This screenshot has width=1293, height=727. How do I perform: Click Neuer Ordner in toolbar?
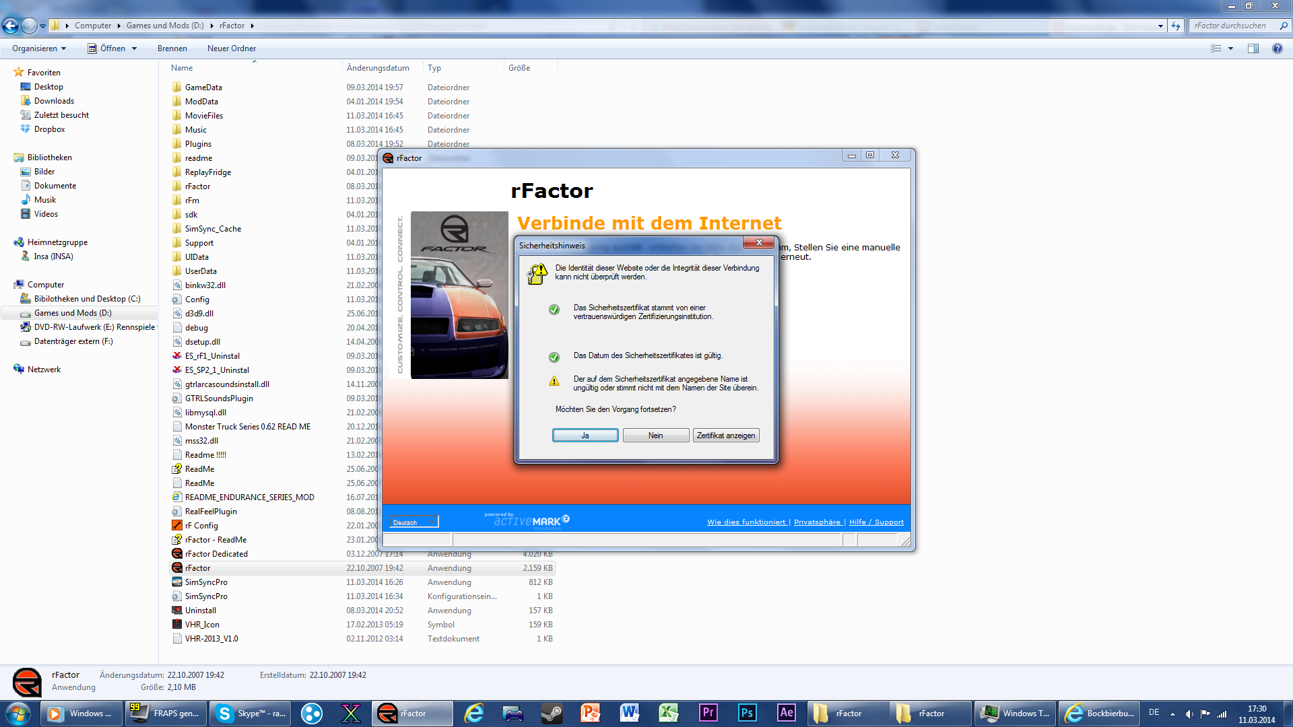click(x=231, y=48)
